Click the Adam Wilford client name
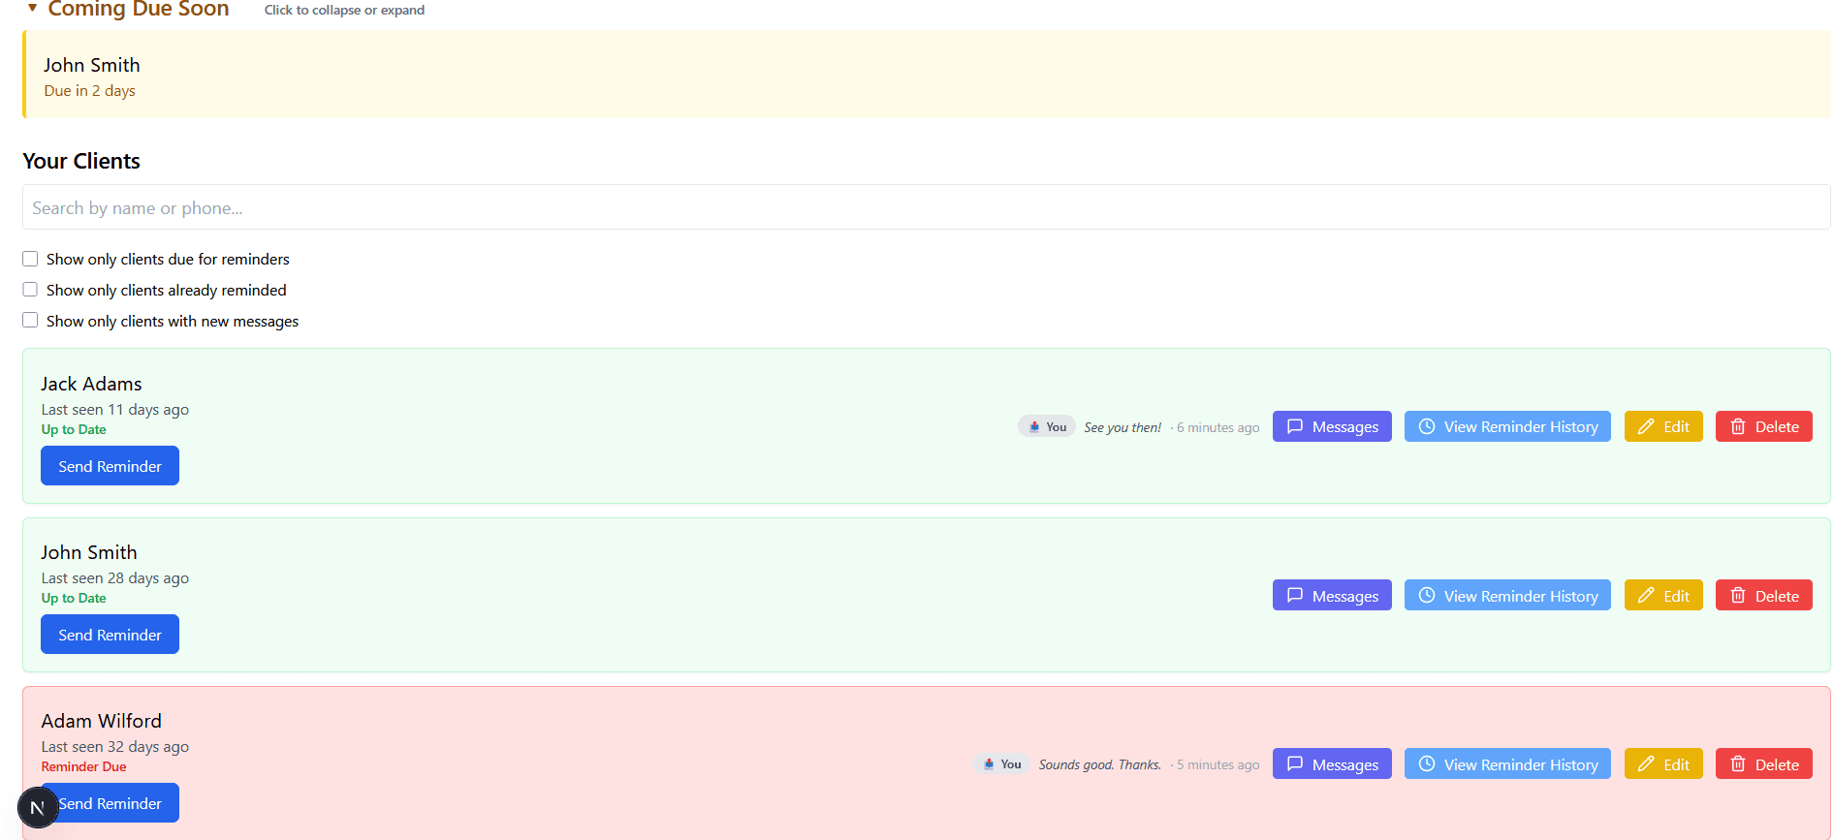The image size is (1834, 840). click(102, 721)
